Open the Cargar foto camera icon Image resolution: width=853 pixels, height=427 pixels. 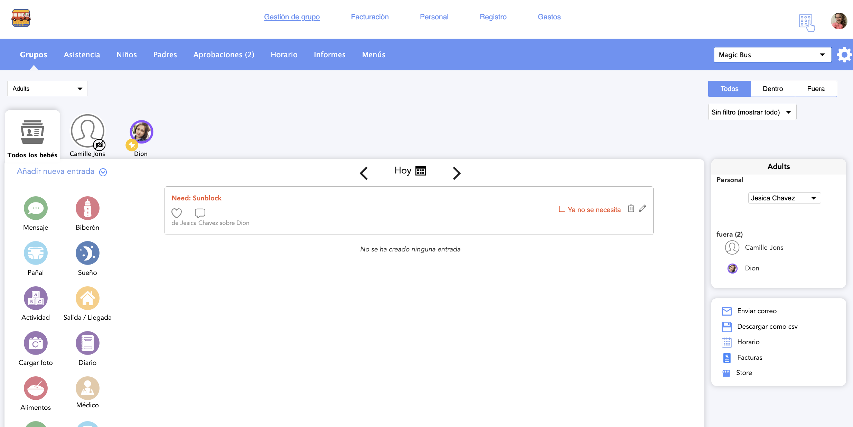coord(36,343)
